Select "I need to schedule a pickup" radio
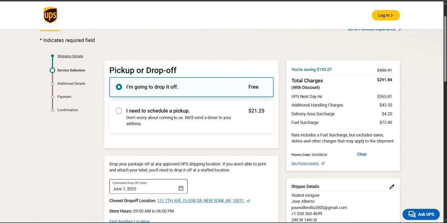 (x=119, y=111)
